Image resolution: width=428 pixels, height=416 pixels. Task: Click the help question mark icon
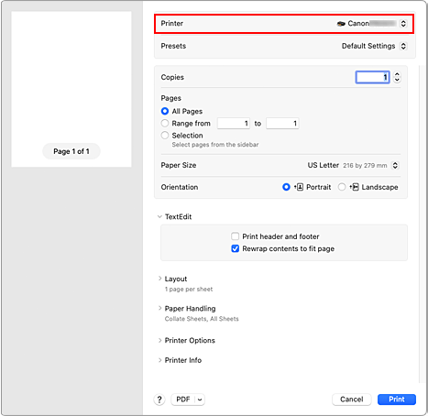159,400
